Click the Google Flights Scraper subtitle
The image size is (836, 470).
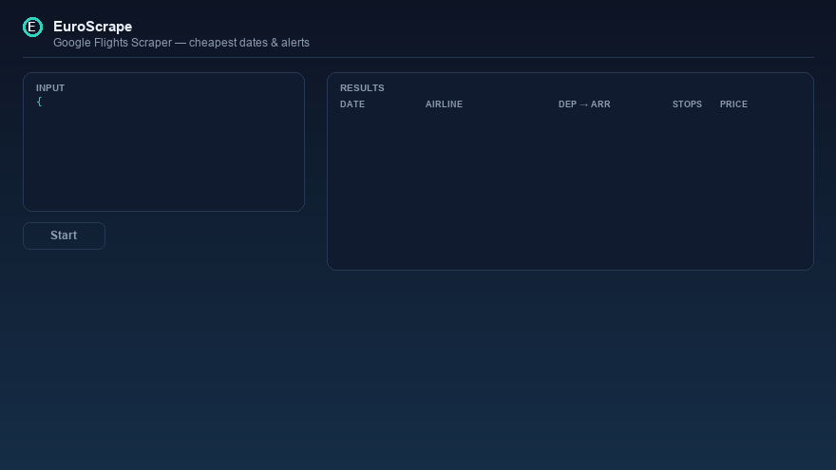tap(181, 43)
